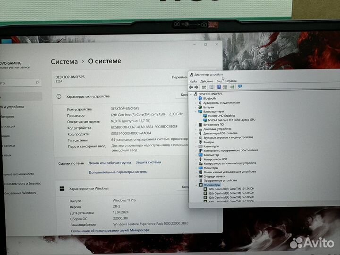
Task: Expand Мыши и иные указывающие устройства
Action: (196, 172)
